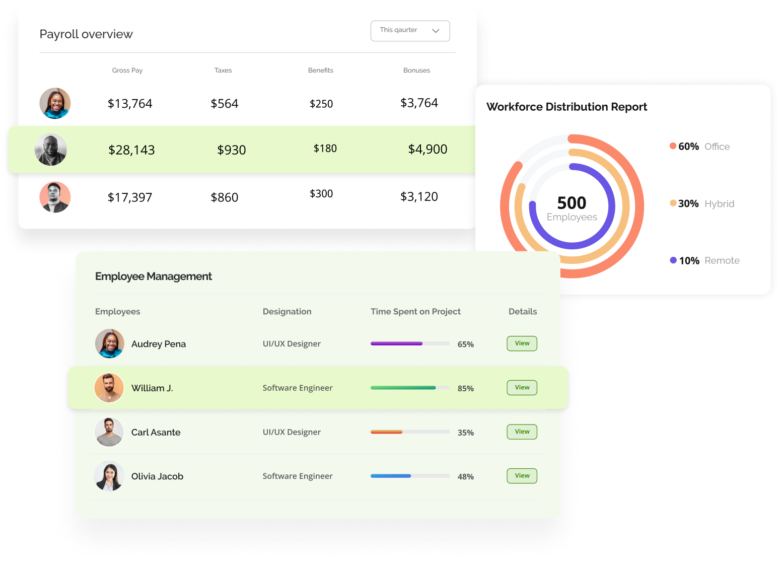The height and width of the screenshot is (565, 781).
Task: Click Olivia Jacob's avatar
Action: tap(109, 476)
